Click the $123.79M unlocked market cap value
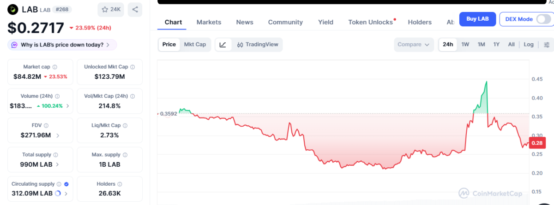 pyautogui.click(x=109, y=76)
